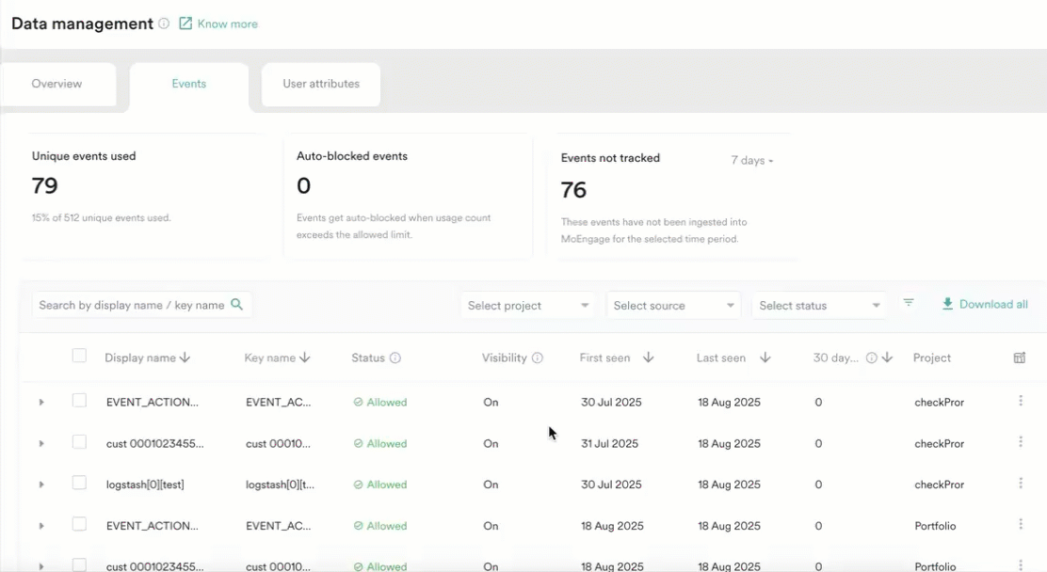Click the 31 Jul 2025 date cell

[609, 444]
